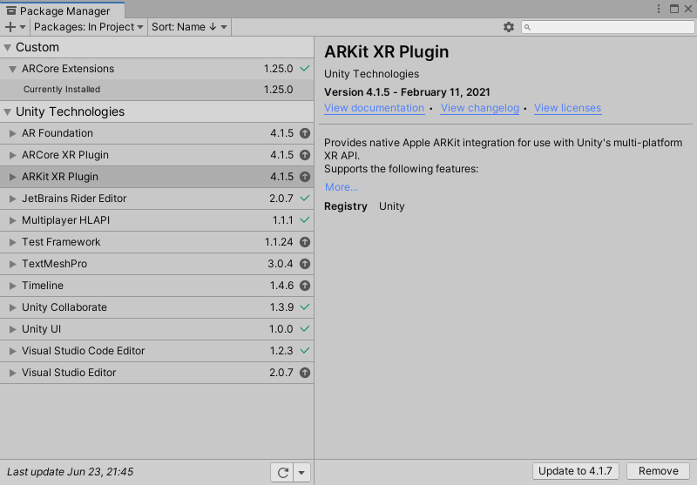Select the TextMeshPro package
Screen dimensions: 697x485
[157, 264]
